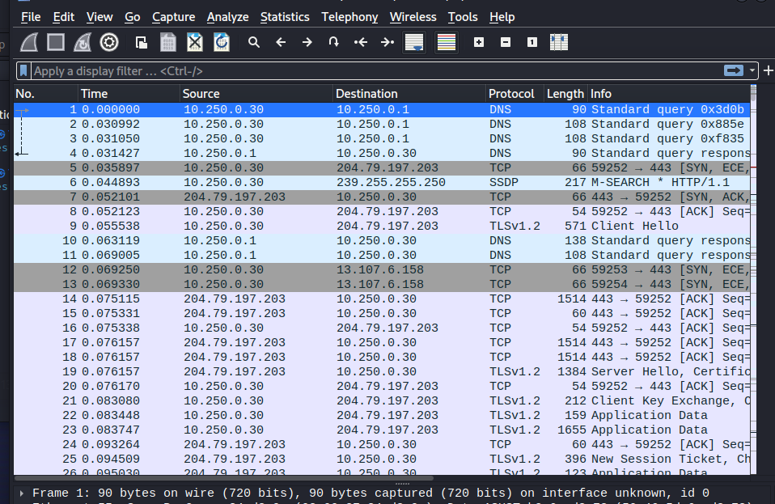Stop the running packet capture
775x504 pixels.
pos(56,42)
